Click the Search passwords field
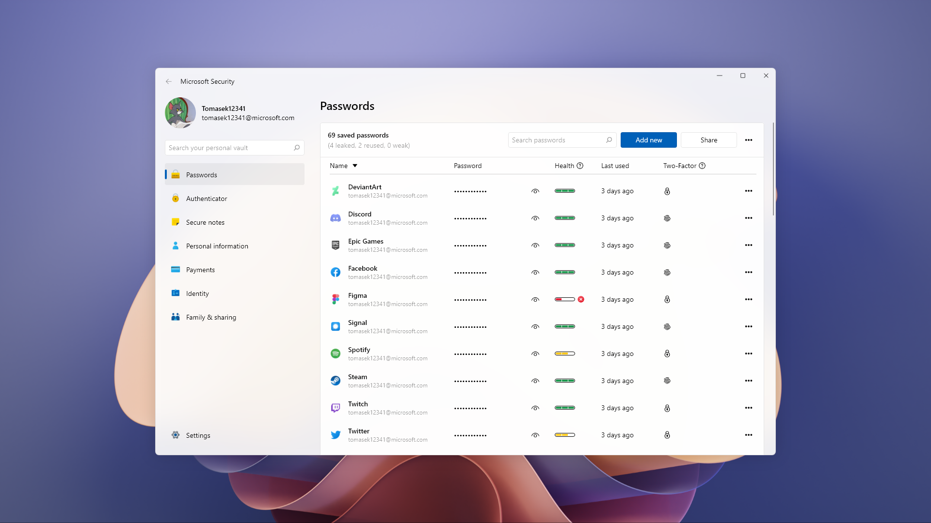This screenshot has width=931, height=523. coord(562,140)
